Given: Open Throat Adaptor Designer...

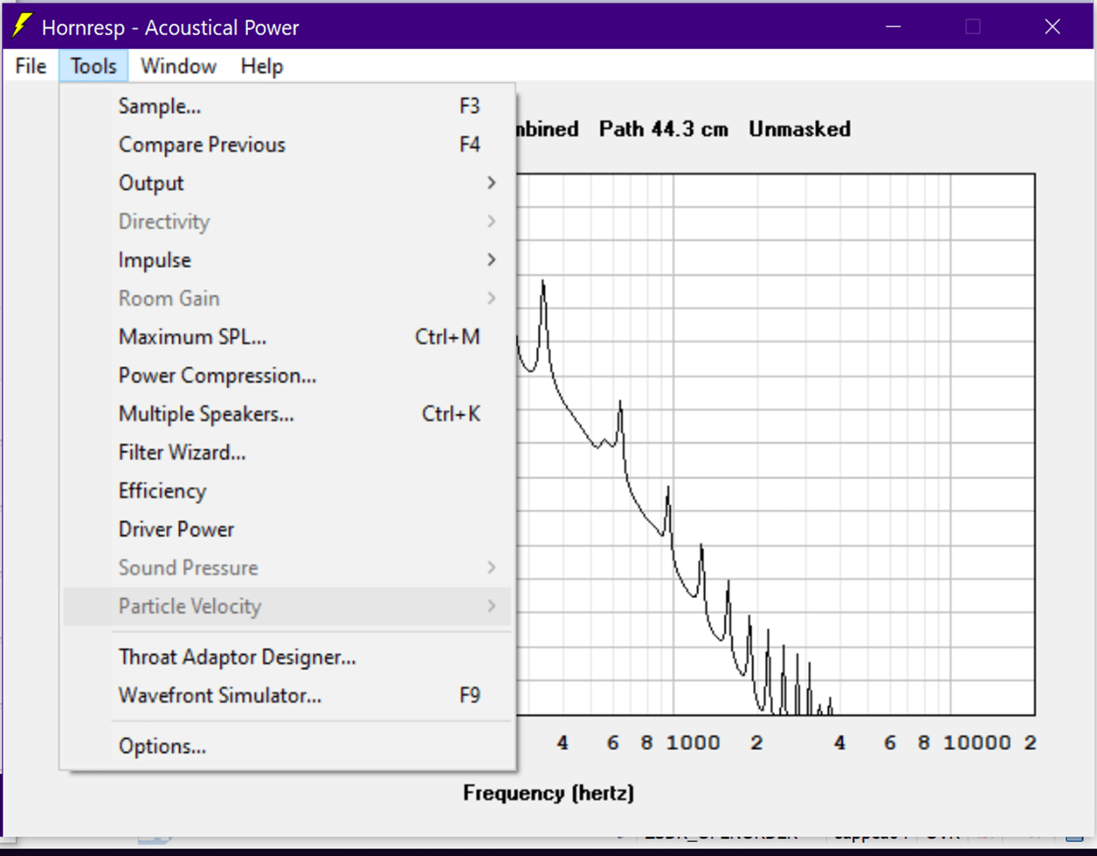Looking at the screenshot, I should click(x=287, y=657).
